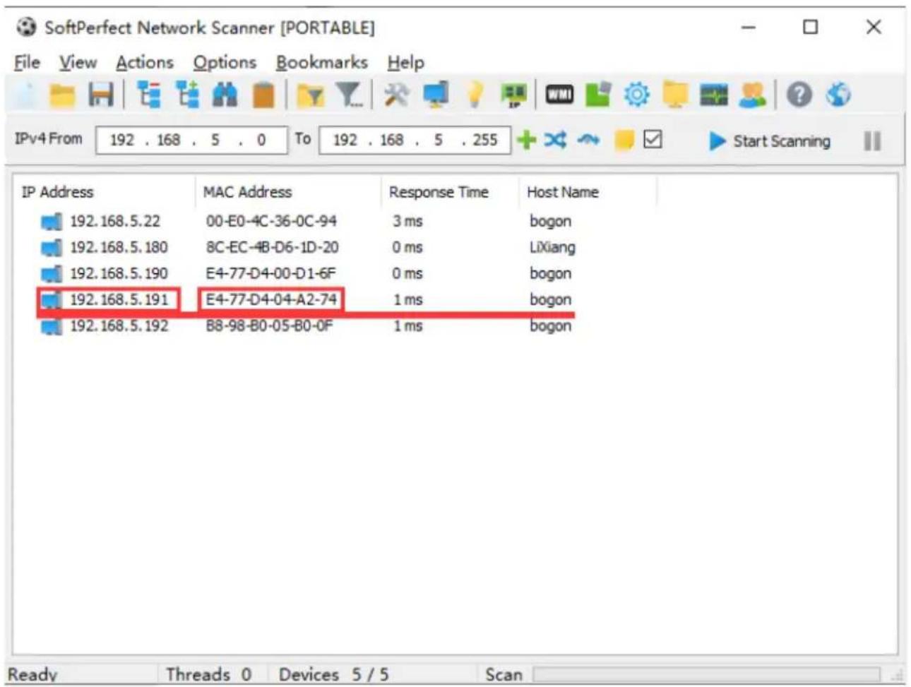
Task: Click Devices 5 / 5 status entry
Action: pos(333,674)
